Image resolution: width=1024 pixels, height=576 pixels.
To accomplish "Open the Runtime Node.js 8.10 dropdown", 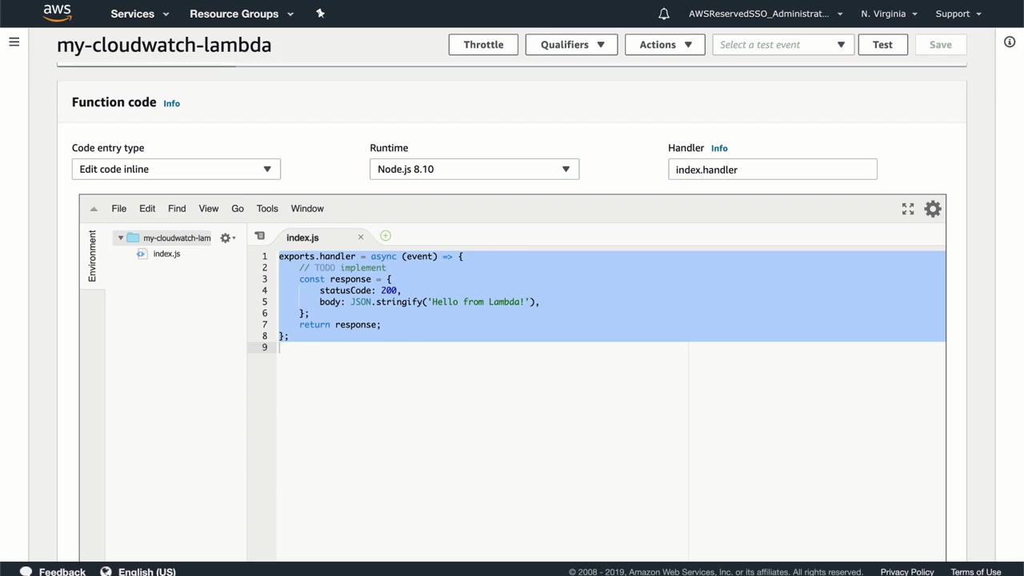I will coord(474,169).
